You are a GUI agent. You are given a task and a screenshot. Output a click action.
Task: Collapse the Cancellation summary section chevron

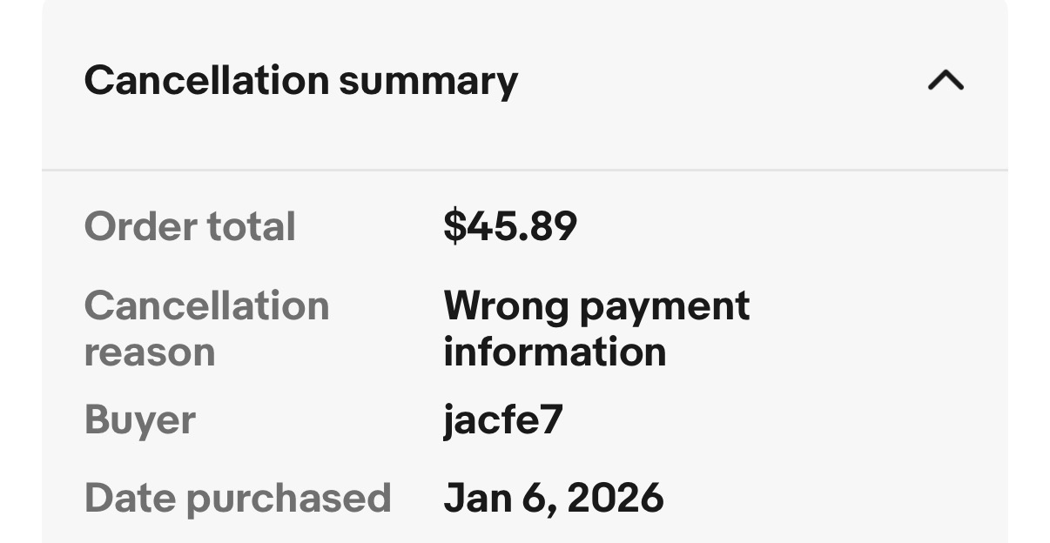click(946, 81)
